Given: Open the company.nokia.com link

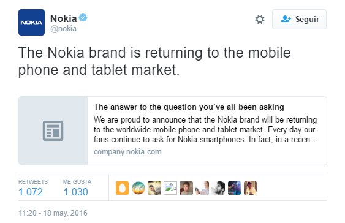Looking at the screenshot, I should pos(127,152).
